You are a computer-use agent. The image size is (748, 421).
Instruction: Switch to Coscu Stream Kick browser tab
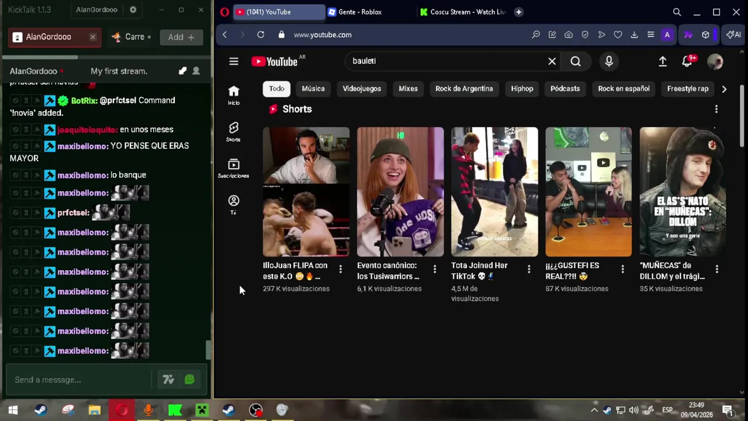pyautogui.click(x=463, y=12)
